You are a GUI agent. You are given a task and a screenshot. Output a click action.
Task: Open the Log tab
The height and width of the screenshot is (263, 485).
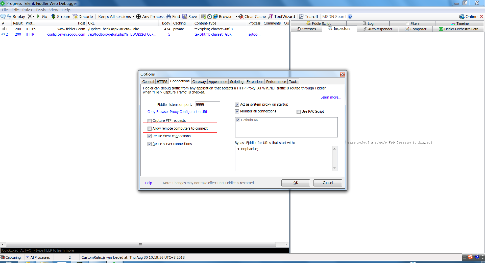tap(368, 23)
